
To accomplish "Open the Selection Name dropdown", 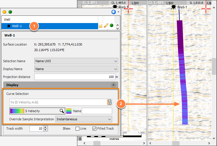I will (x=76, y=61).
